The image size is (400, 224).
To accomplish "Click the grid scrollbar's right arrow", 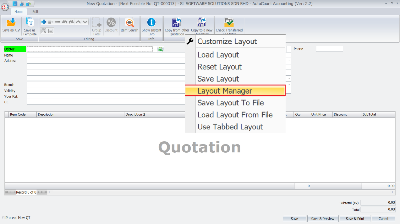I will point(392,192).
